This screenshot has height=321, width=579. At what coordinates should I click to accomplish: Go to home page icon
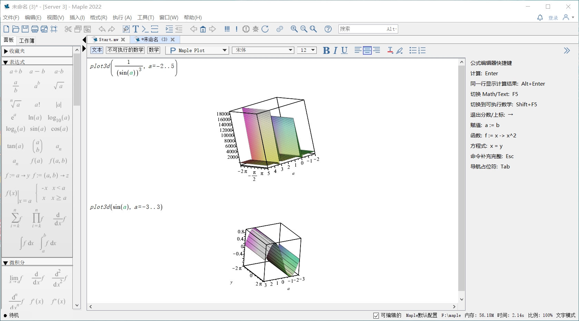(x=203, y=29)
